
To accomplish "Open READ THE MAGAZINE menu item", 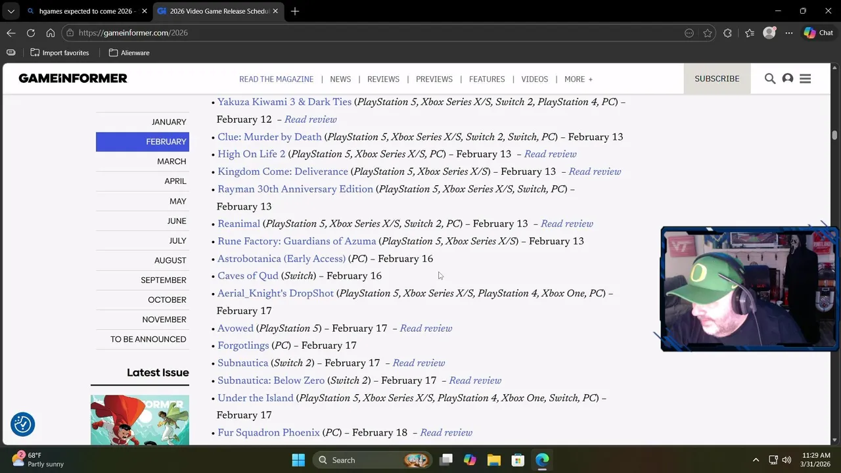I will (276, 79).
